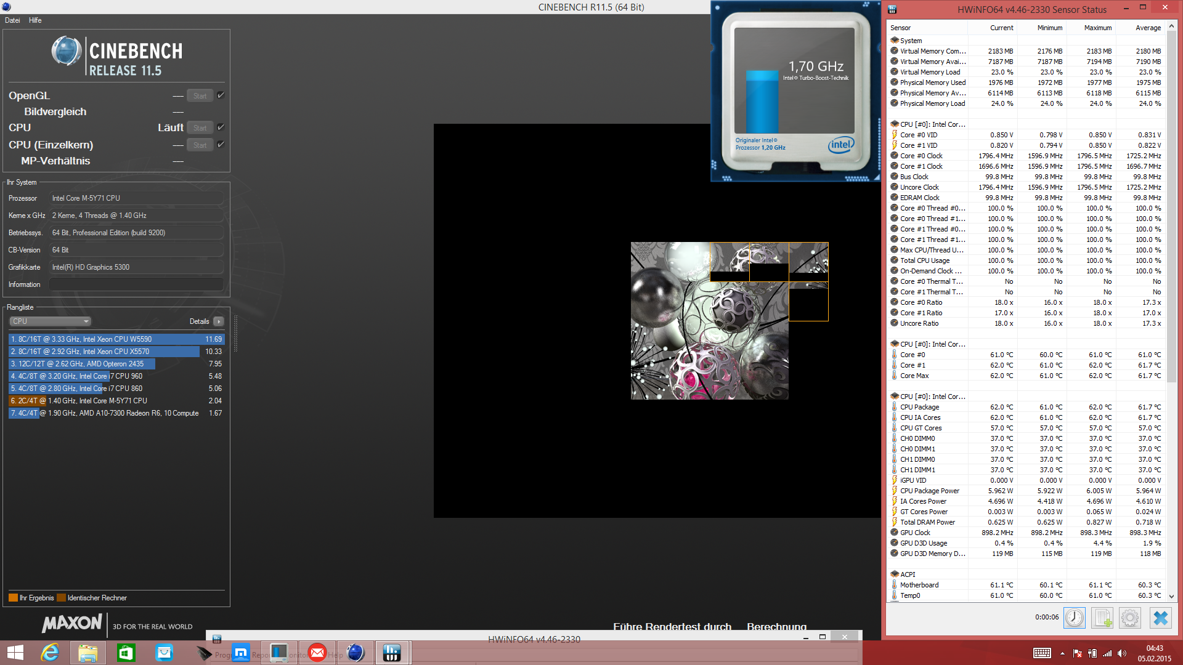
Task: Click the CPU Package Power lightning icon
Action: pos(895,491)
